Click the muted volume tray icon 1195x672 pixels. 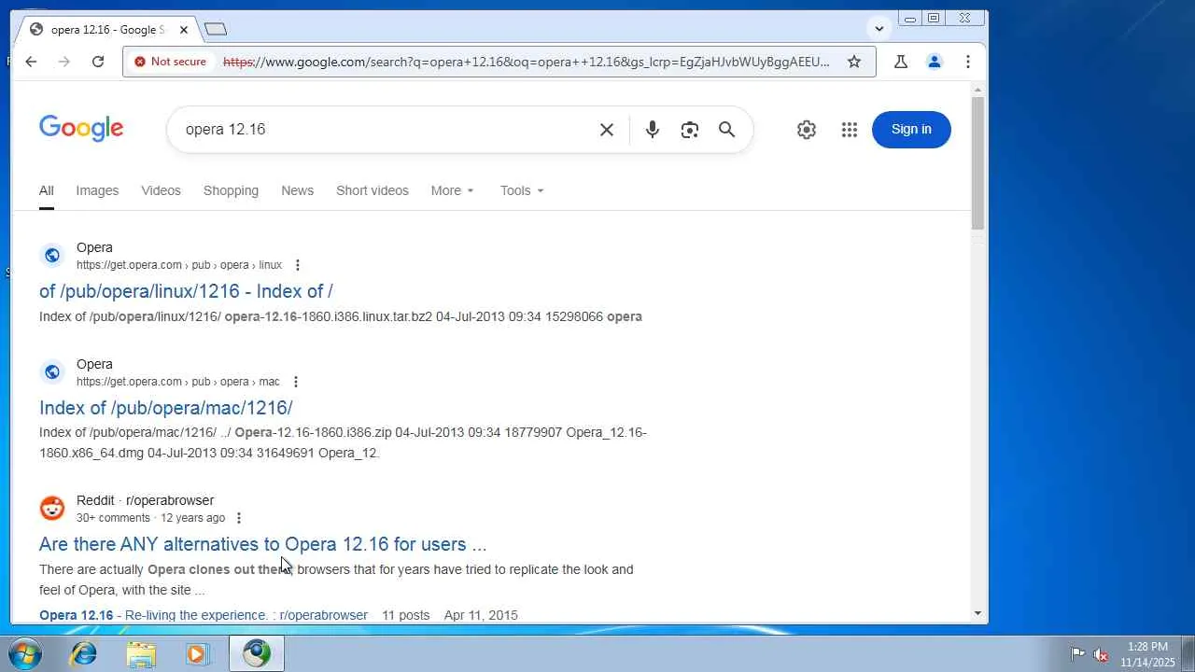pyautogui.click(x=1101, y=654)
